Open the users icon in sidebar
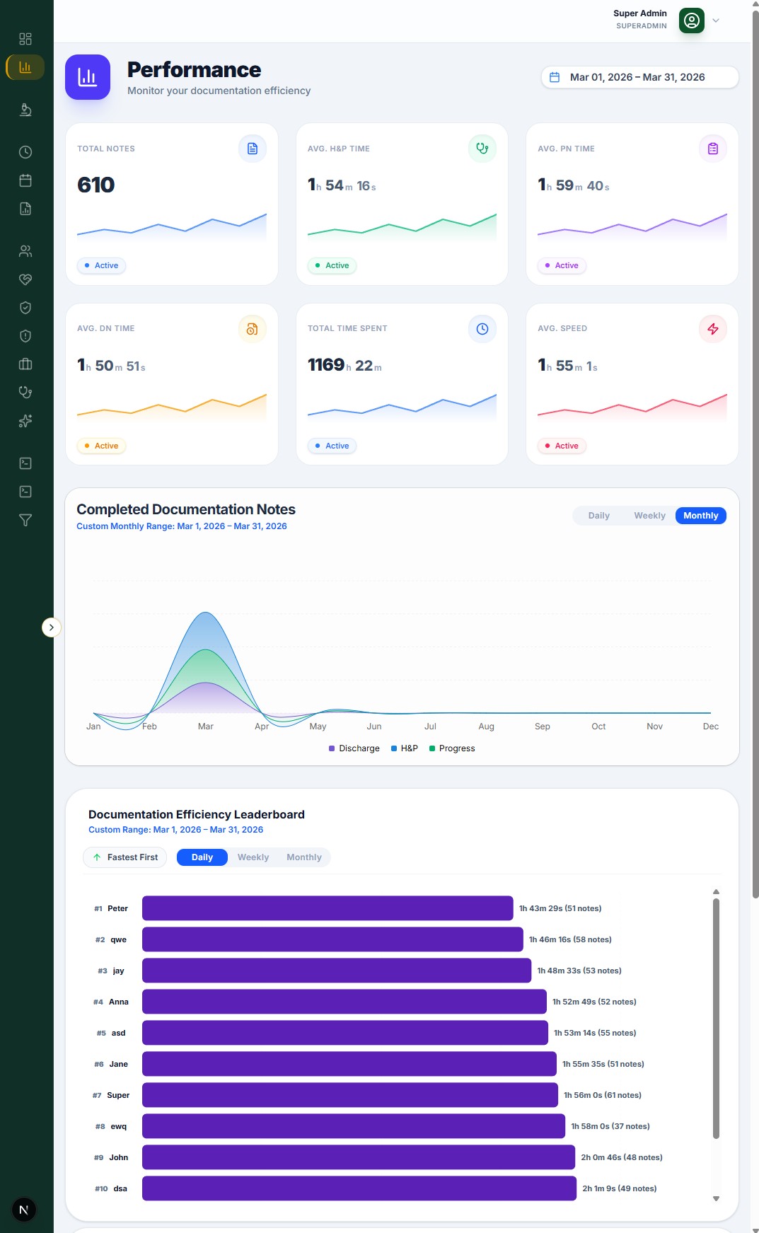Image resolution: width=759 pixels, height=1233 pixels. (x=25, y=251)
